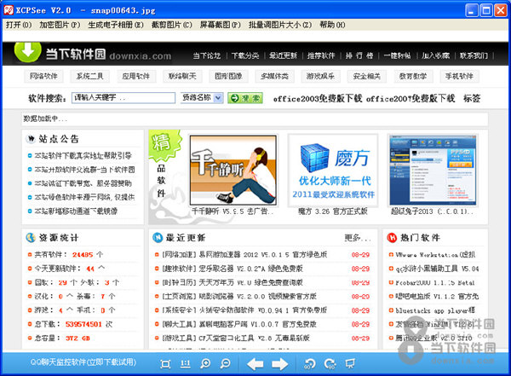Click the CF天堂窗口化工具 list entry
Viewport: 511px width, 376px height.
pos(236,338)
